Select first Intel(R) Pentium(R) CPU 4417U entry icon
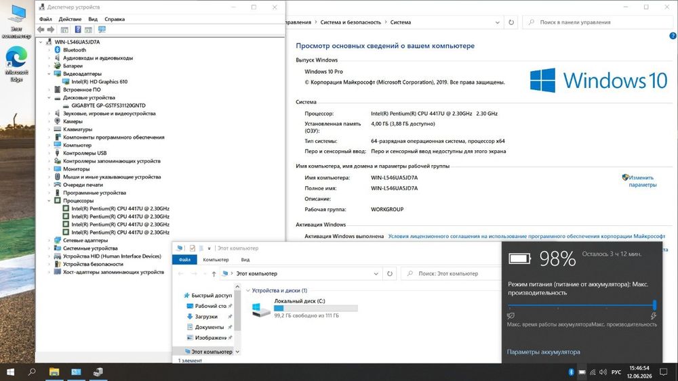The image size is (678, 381). click(66, 208)
